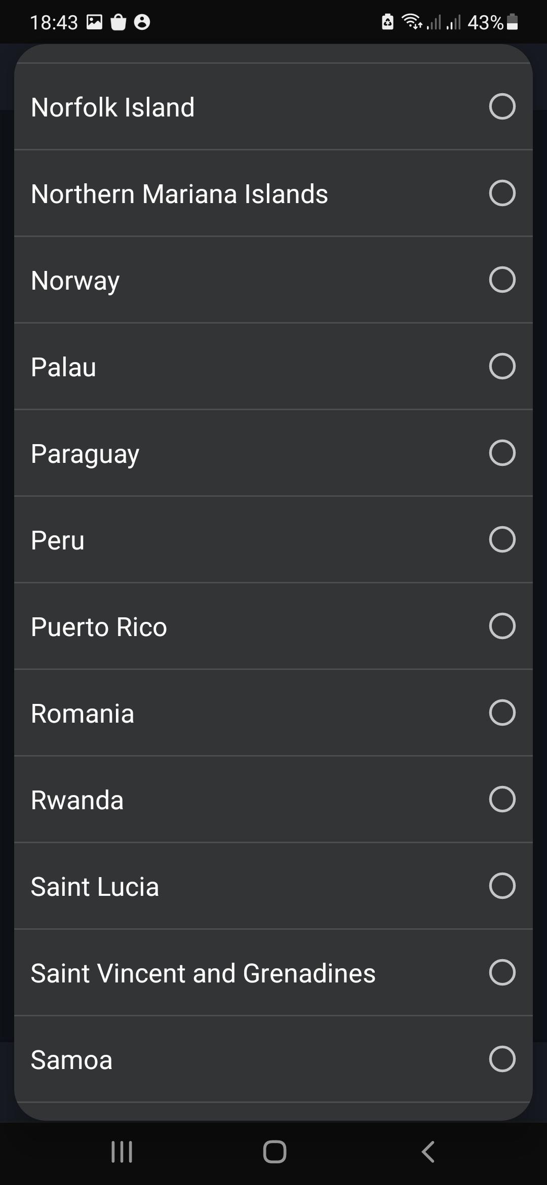The image size is (547, 1185).
Task: Tap the account circle status icon
Action: (x=142, y=22)
